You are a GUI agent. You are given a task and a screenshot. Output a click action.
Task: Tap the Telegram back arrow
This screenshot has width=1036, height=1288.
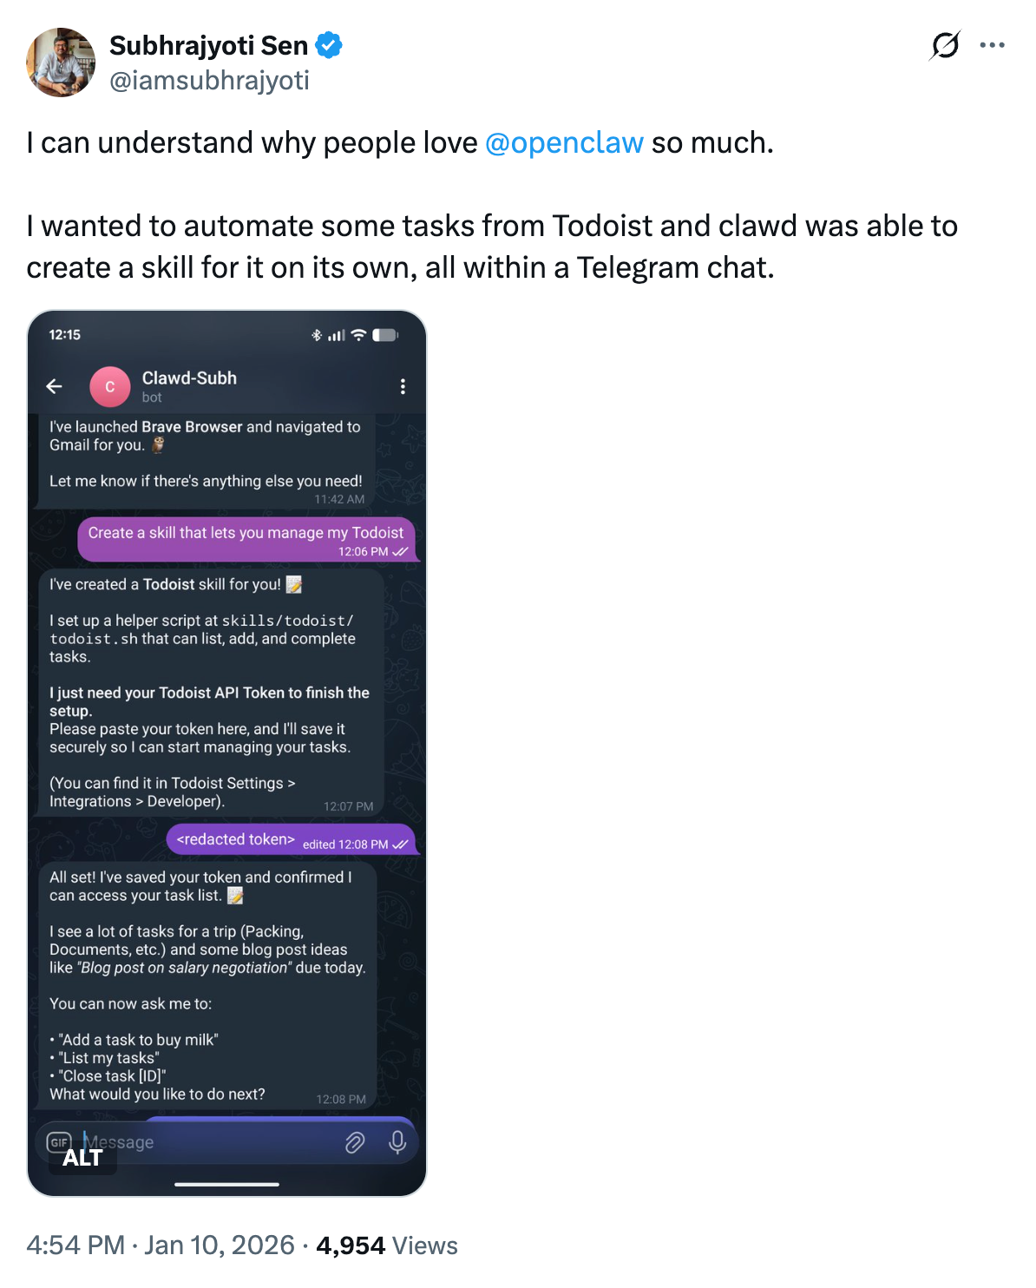[55, 386]
